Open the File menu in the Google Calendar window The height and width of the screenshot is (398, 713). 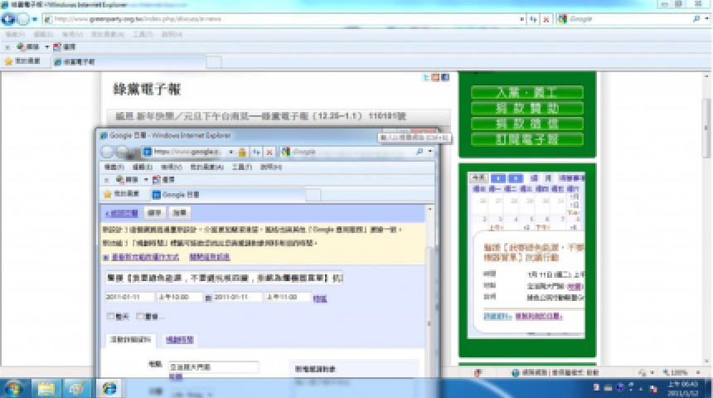tap(114, 167)
